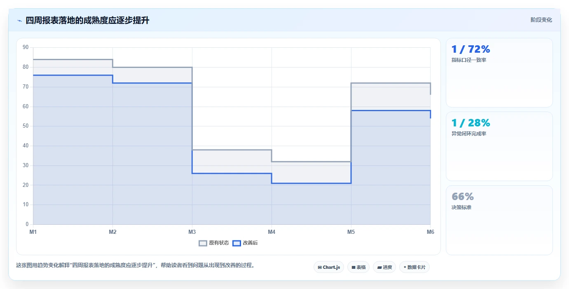This screenshot has width=569, height=289.
Task: Toggle the 改善后 legend swatch
Action: [x=236, y=243]
